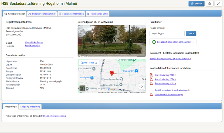Click PDF icon beside Årsredovisning 2025
Image resolution: width=224 pixels, height=133 pixels.
click(151, 75)
